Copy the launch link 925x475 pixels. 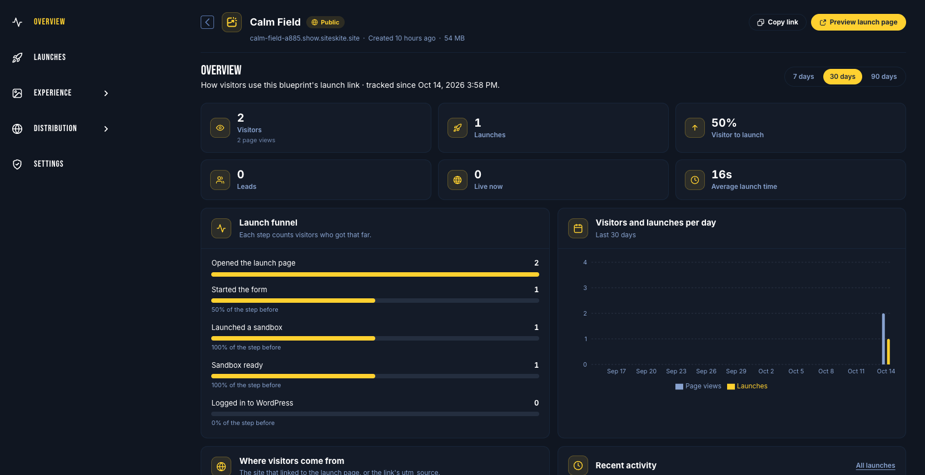point(778,22)
